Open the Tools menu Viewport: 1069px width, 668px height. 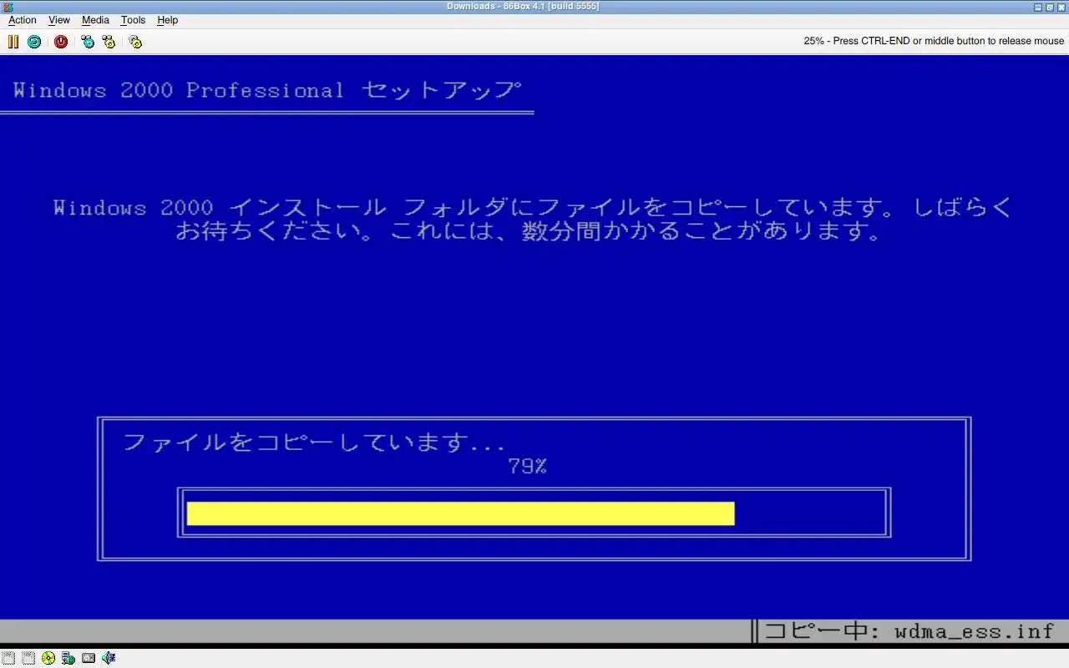point(133,20)
